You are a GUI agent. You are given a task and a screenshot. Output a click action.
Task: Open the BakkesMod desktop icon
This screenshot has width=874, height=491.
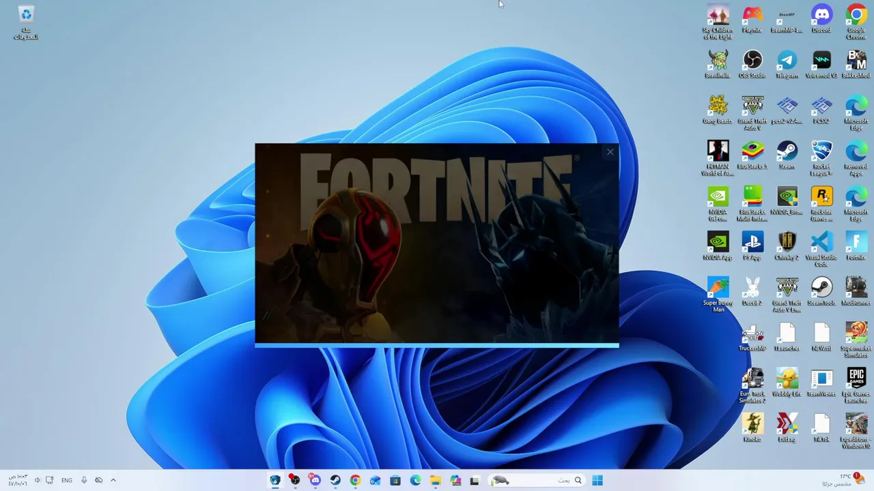tap(856, 64)
